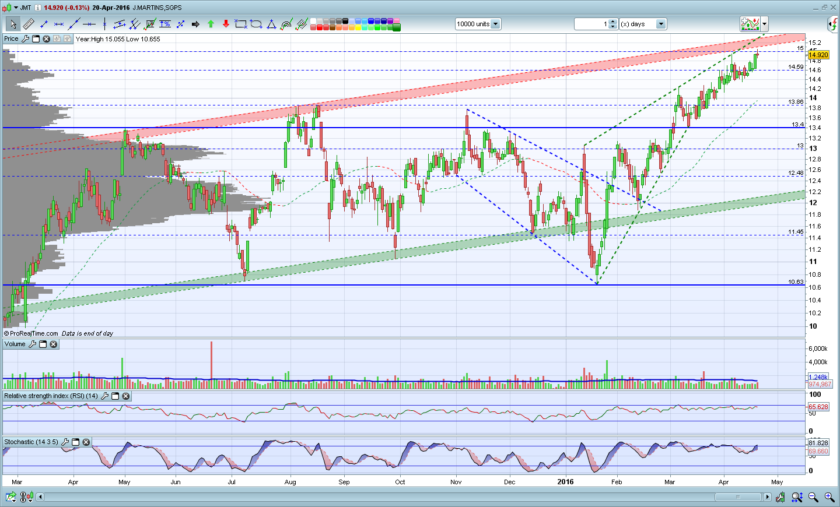
Task: Select the ellipse drawing tool
Action: pos(256,24)
